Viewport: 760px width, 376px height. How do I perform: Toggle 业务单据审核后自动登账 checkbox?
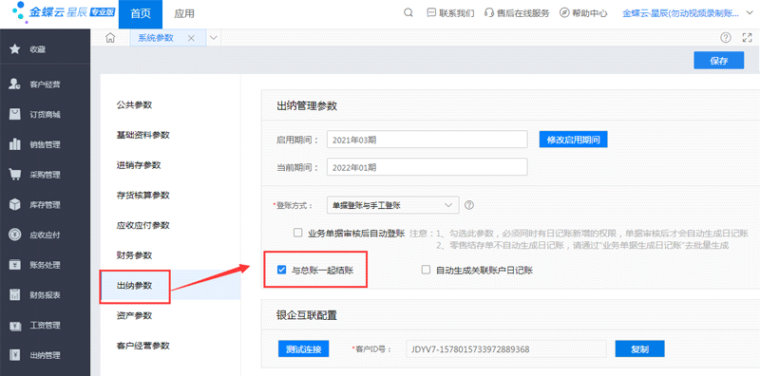(x=298, y=233)
